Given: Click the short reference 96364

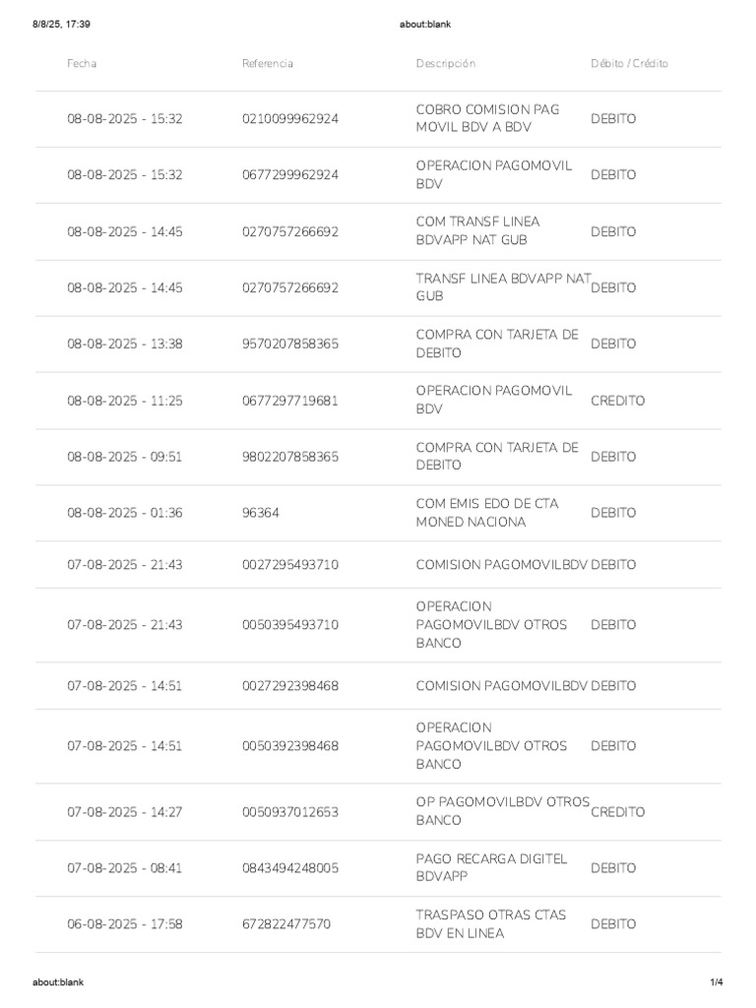Looking at the screenshot, I should [x=261, y=514].
